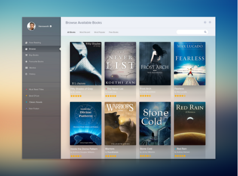Expand the Hemsworth user dropdown arrow

51,26
